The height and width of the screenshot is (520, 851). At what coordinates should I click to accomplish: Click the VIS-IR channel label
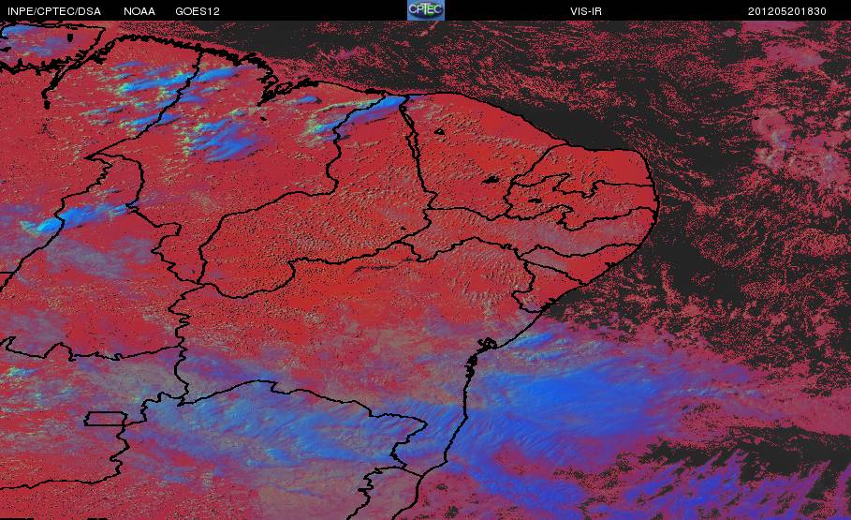coord(586,11)
